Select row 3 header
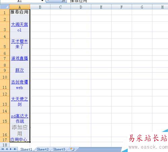 point(5,27)
